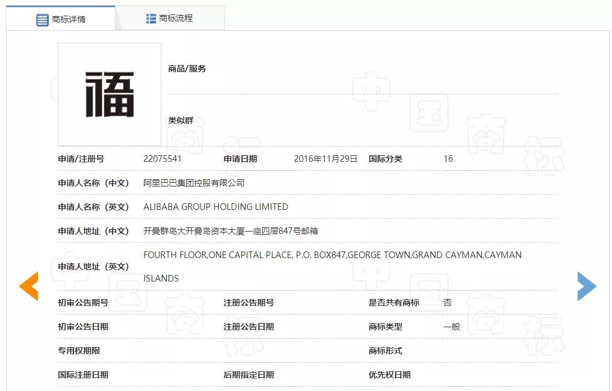Click the 国际分类 value 16
The image size is (612, 391).
pos(448,158)
